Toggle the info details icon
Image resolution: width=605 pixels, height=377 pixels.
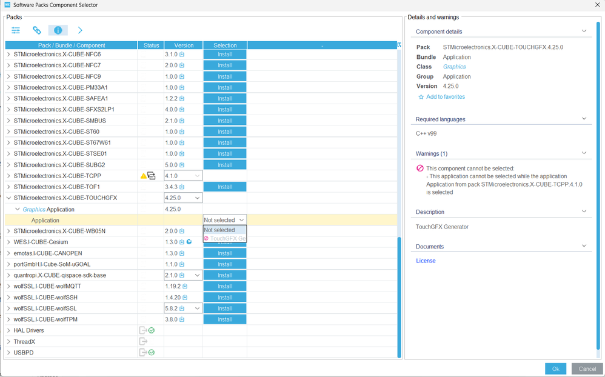58,30
